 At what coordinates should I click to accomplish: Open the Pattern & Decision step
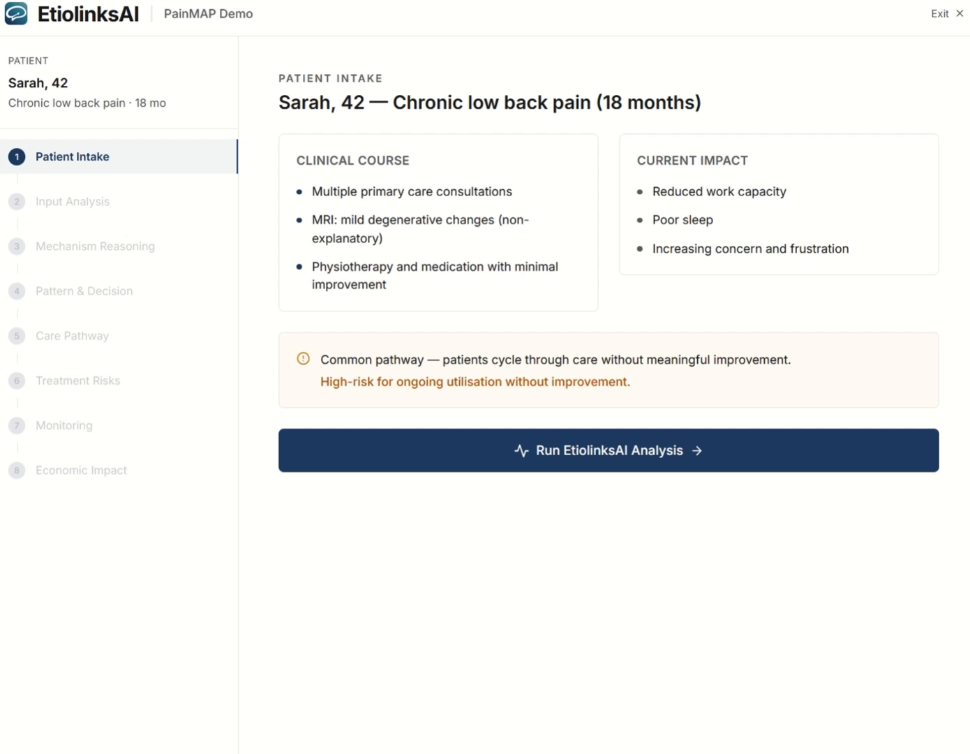pos(84,291)
